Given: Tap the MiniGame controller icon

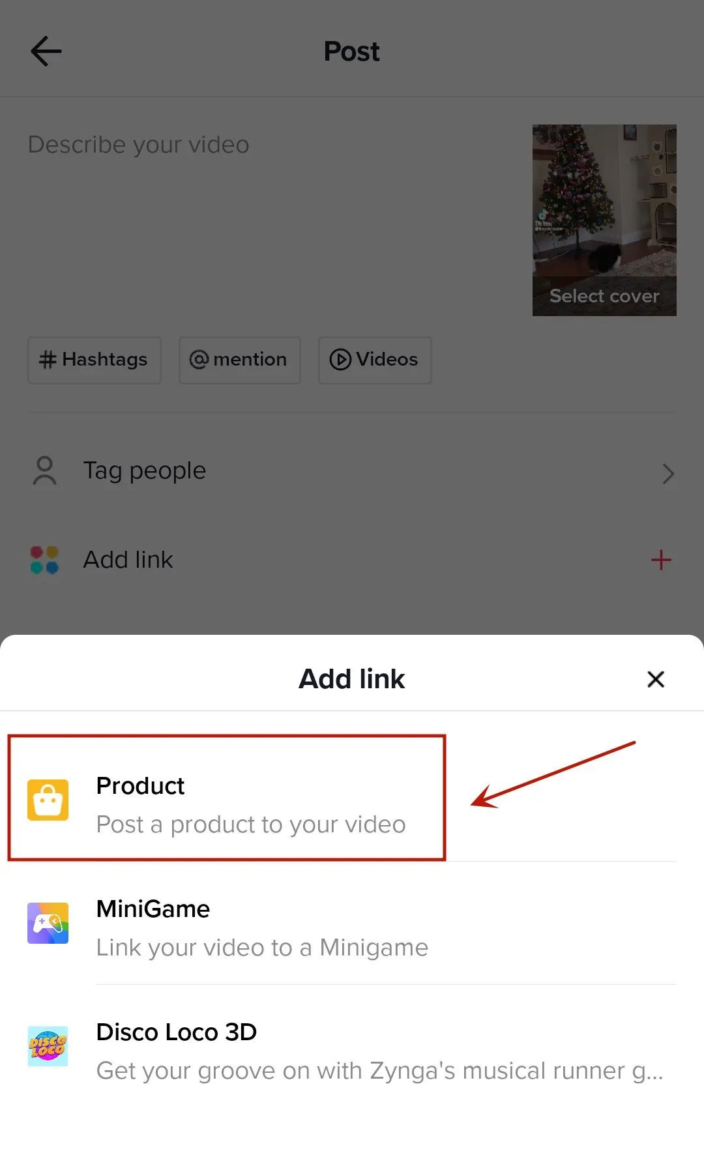Looking at the screenshot, I should point(48,923).
